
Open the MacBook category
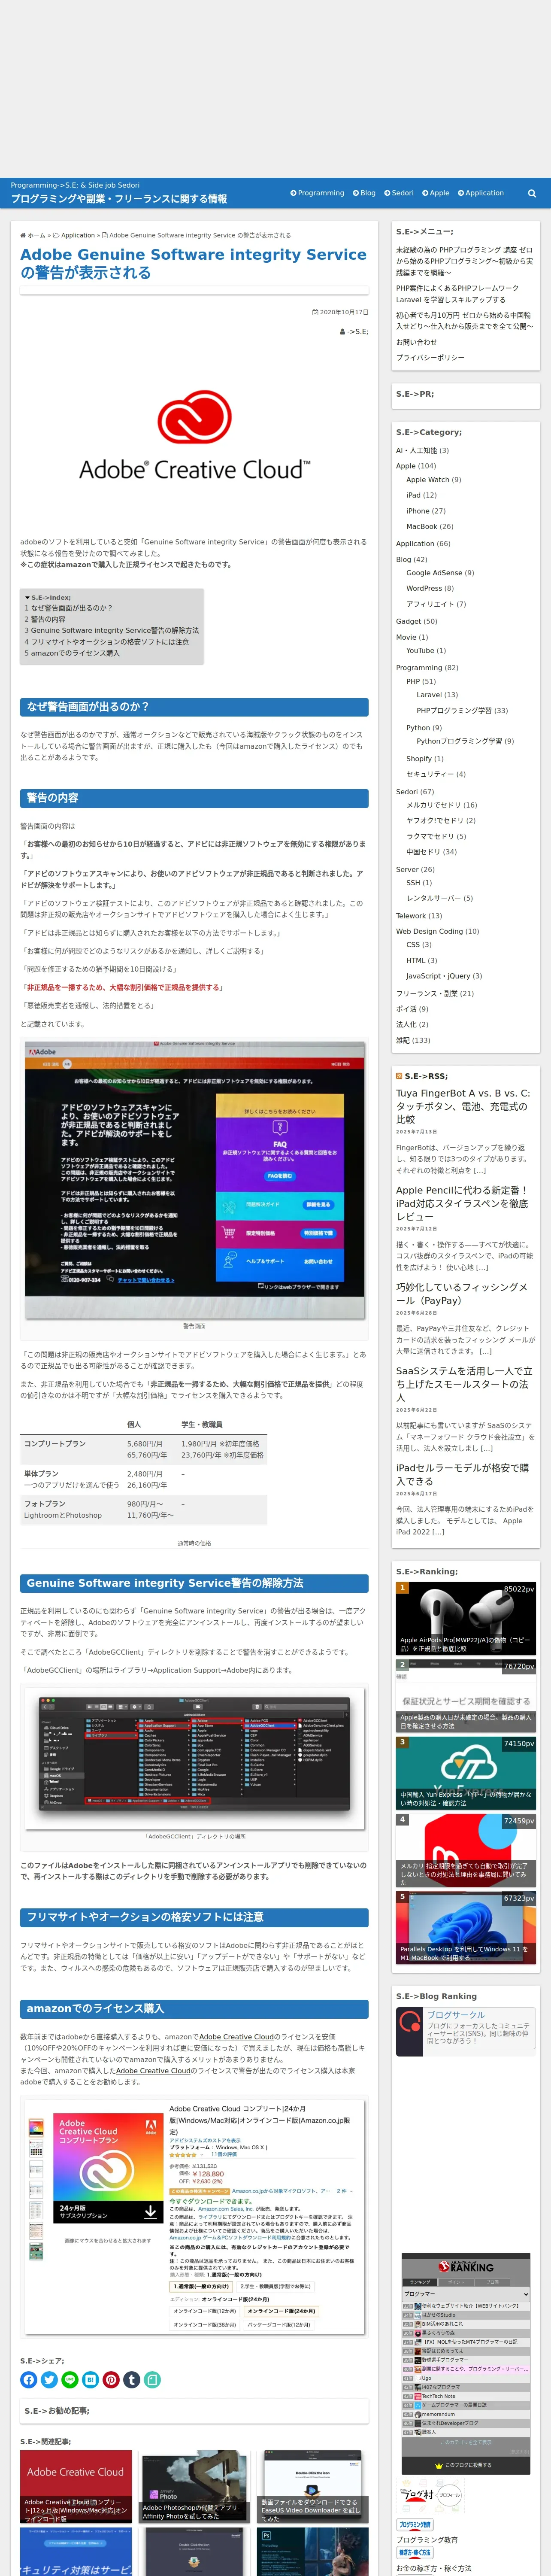coord(421,526)
